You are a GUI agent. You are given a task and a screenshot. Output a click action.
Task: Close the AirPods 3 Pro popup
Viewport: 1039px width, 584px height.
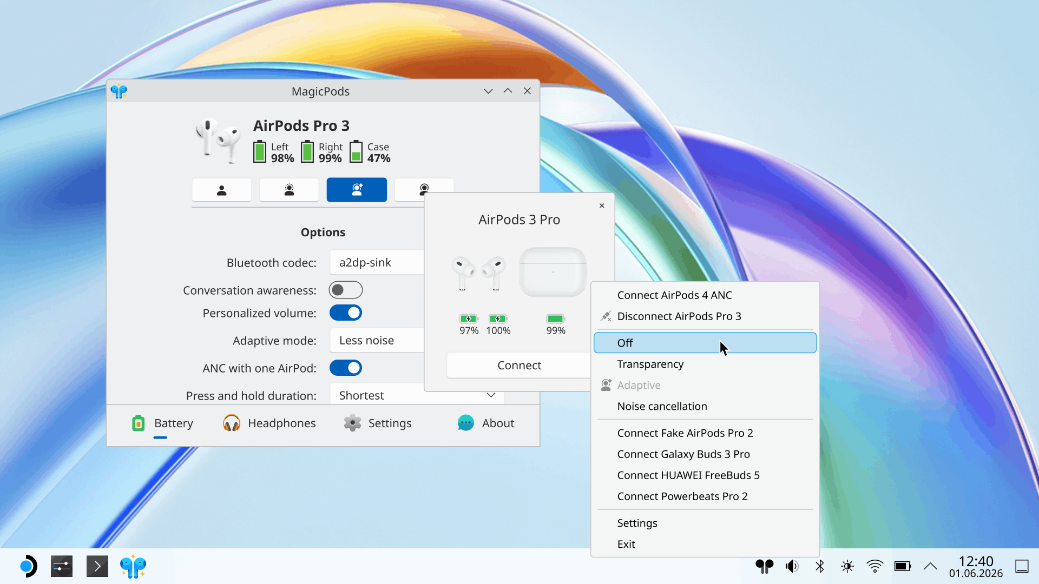tap(602, 206)
